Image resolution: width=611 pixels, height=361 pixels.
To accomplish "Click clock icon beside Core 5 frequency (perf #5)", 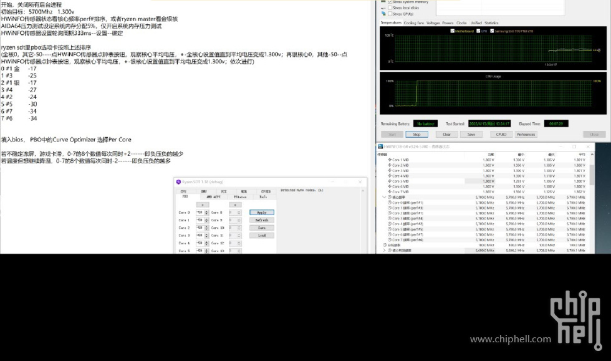I will (389, 229).
